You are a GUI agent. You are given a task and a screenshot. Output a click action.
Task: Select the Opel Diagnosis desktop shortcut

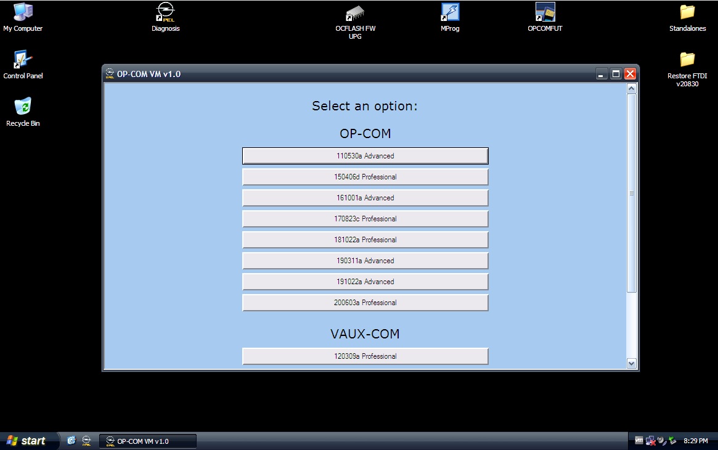click(165, 17)
